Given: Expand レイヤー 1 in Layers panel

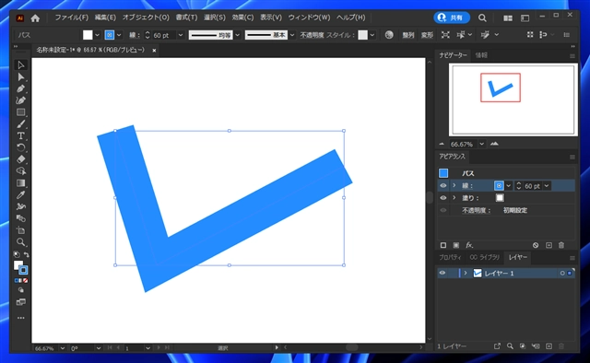Looking at the screenshot, I should [x=466, y=273].
